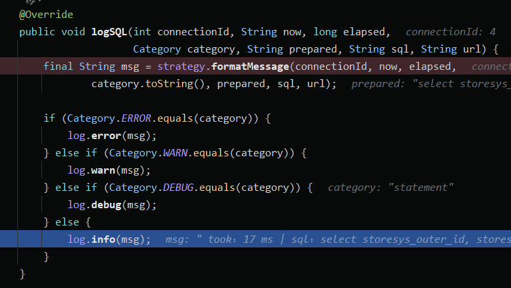Image resolution: width=511 pixels, height=288 pixels.
Task: Click the inline hint 'msg: " took: 17 ms'
Action: (219, 239)
